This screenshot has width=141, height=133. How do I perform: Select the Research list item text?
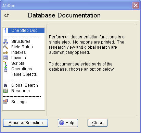click(x=21, y=91)
